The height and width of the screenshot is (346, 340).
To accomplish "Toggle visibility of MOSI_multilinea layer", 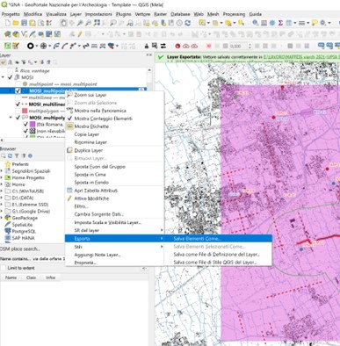I will pos(18,105).
